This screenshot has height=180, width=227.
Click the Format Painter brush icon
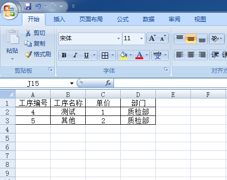[x=28, y=54]
